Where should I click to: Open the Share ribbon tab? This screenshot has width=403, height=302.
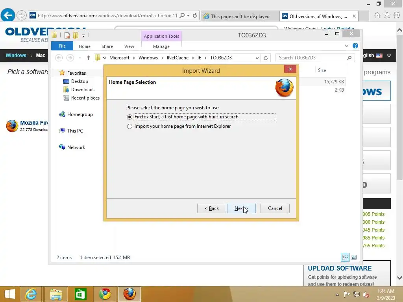pos(107,46)
